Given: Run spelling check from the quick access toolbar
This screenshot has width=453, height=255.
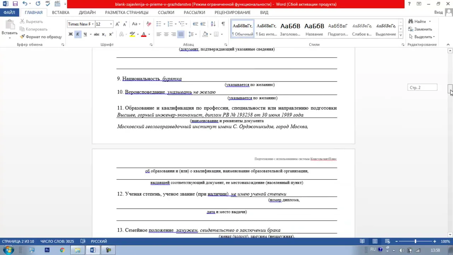Looking at the screenshot, I should [48, 4].
